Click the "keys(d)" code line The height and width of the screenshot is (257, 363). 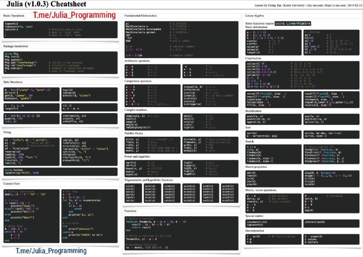tap(68, 90)
